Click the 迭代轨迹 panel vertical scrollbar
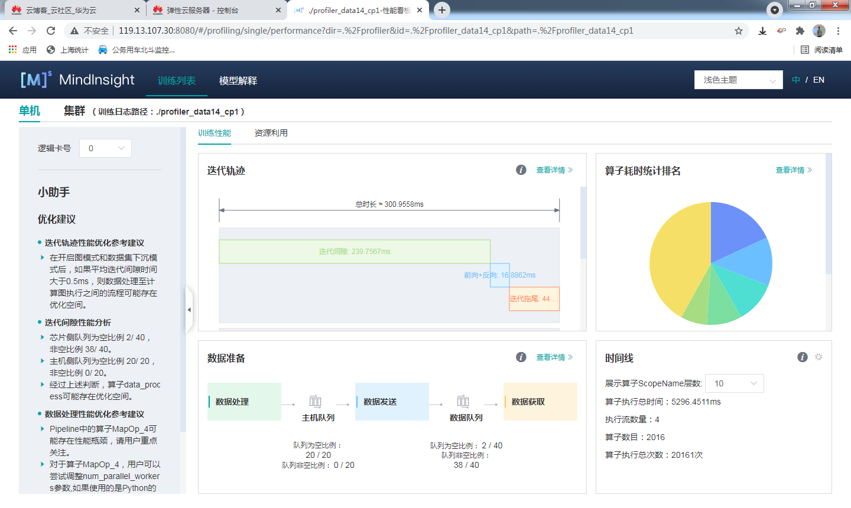 coord(583,223)
